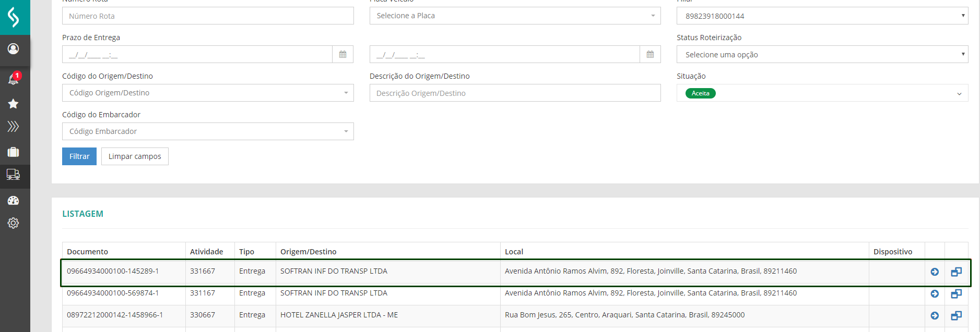The image size is (980, 332).
Task: Open the Situação dropdown showing Aceita
Action: (822, 93)
